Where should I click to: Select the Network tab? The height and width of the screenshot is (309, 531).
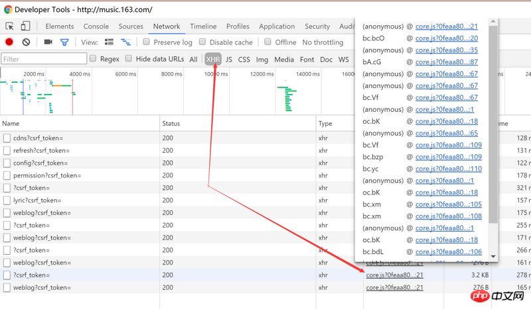pos(167,26)
